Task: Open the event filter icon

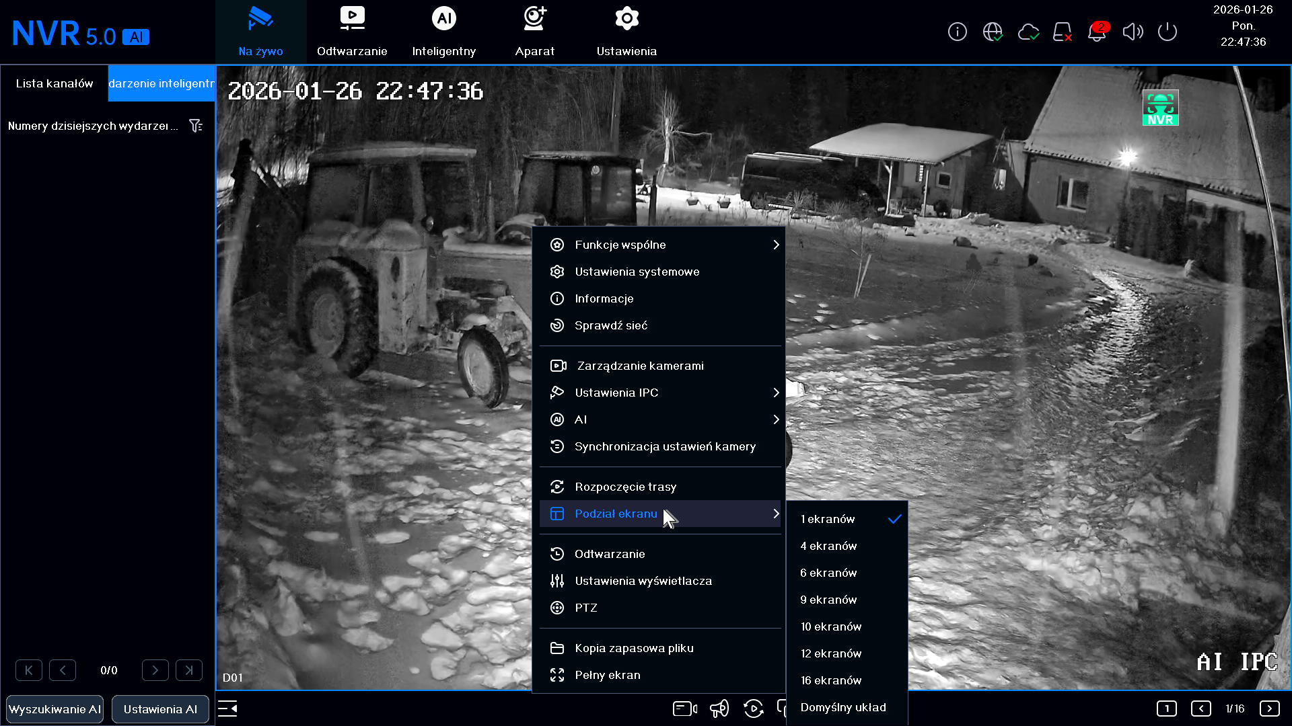Action: 196,126
